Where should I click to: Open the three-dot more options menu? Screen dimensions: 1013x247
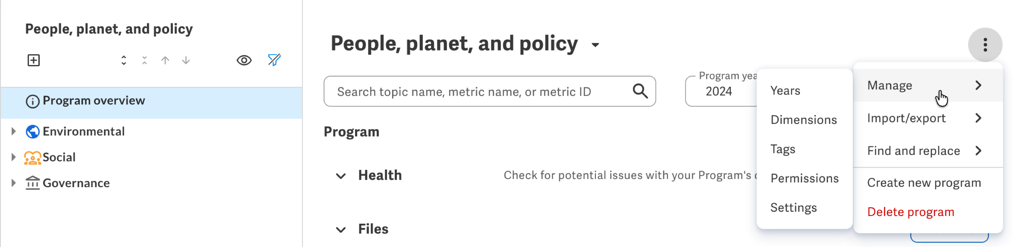coord(985,45)
